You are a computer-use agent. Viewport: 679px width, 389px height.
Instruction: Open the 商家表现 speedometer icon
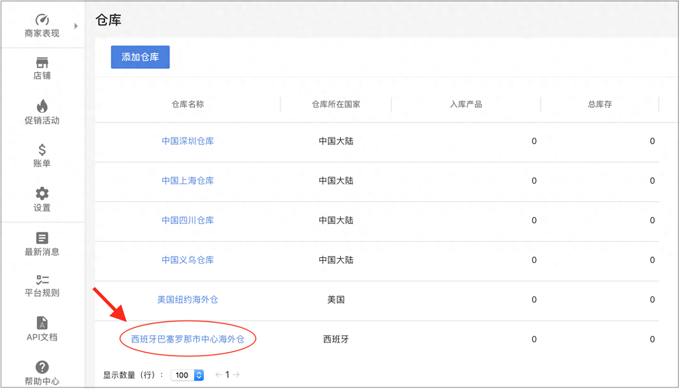42,19
